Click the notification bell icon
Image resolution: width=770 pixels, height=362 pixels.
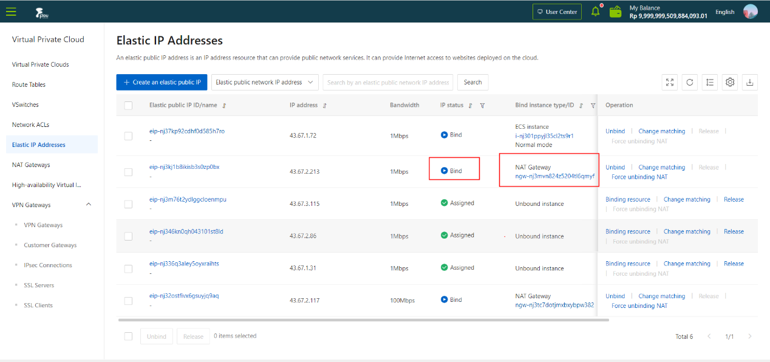pyautogui.click(x=596, y=12)
